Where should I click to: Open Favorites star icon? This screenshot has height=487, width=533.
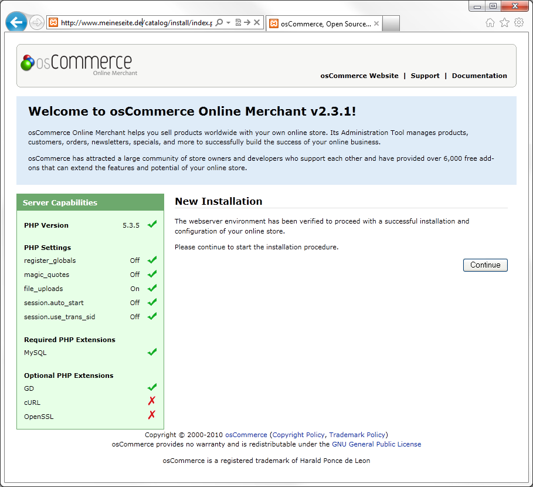(x=504, y=23)
